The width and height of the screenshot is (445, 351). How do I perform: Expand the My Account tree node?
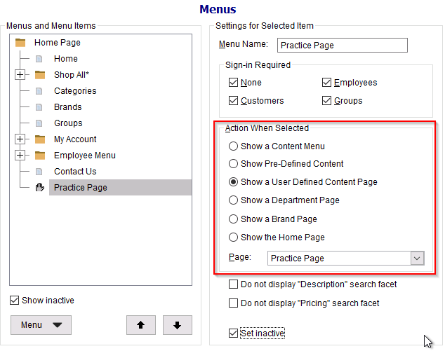point(20,139)
